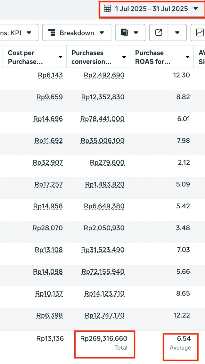
Task: Click the Rp72,155,940 conversion value
Action: [x=103, y=272]
